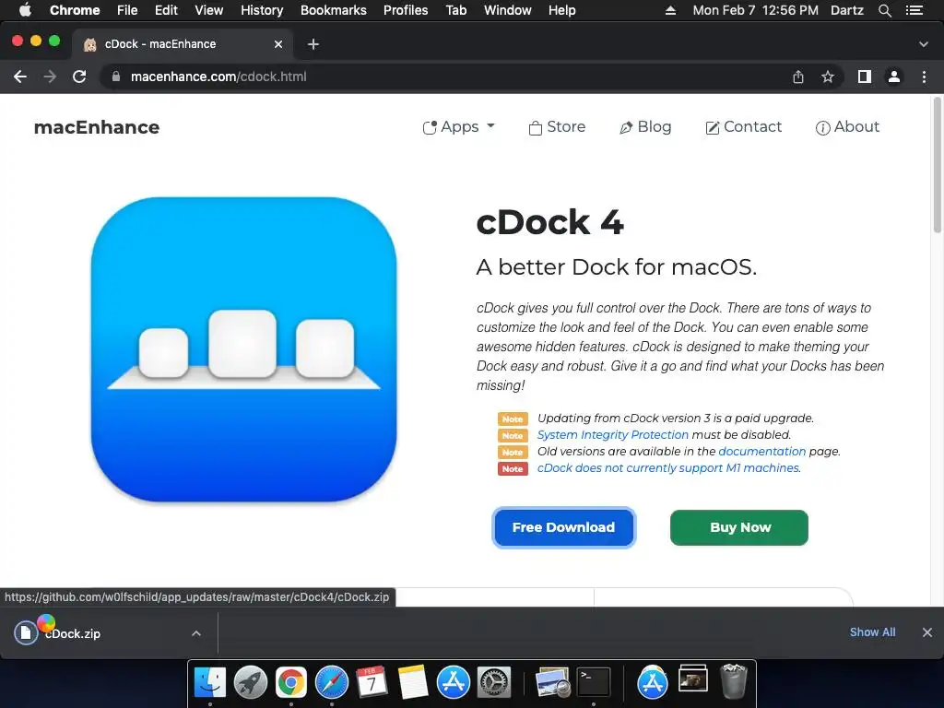944x708 pixels.
Task: Show All downloads
Action: point(872,632)
